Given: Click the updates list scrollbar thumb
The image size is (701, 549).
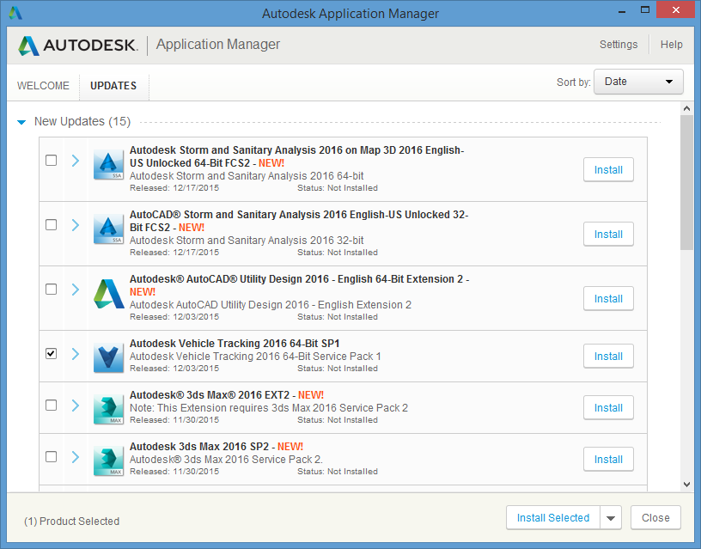Looking at the screenshot, I should 686,182.
